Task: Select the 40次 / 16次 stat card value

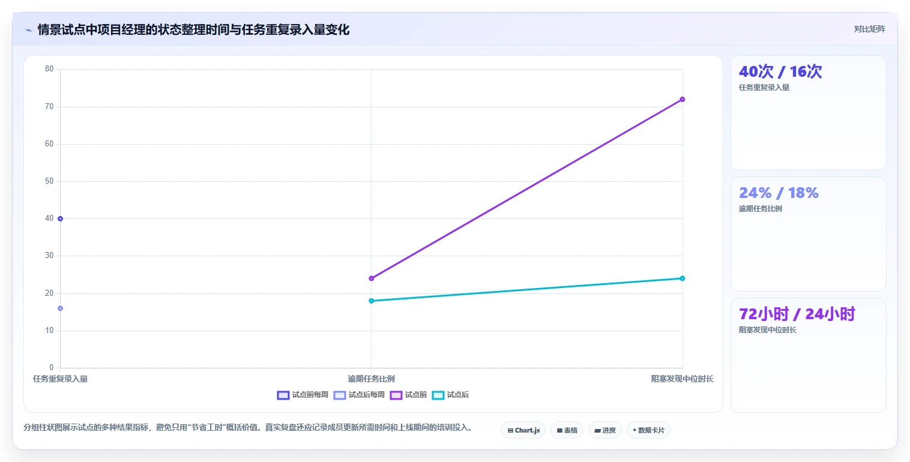Action: pos(780,71)
